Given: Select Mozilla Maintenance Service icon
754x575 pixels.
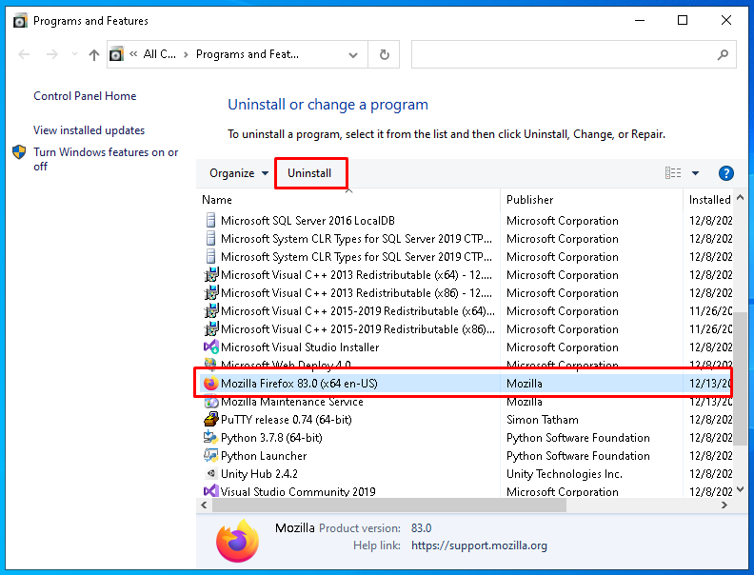Looking at the screenshot, I should (x=210, y=402).
